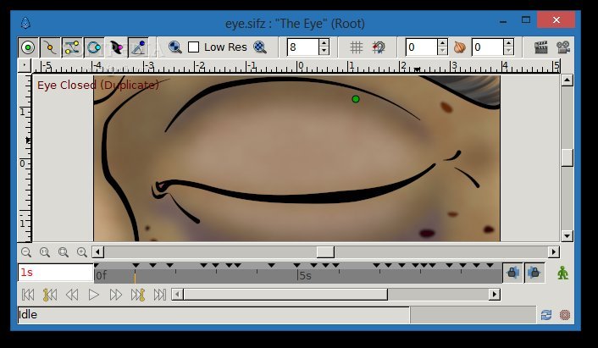
Task: Toggle tangent handles display button
Action: [x=72, y=47]
